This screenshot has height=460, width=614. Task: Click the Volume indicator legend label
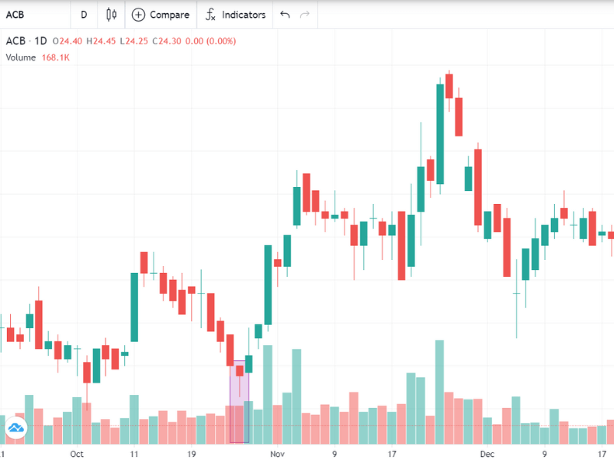coord(21,58)
